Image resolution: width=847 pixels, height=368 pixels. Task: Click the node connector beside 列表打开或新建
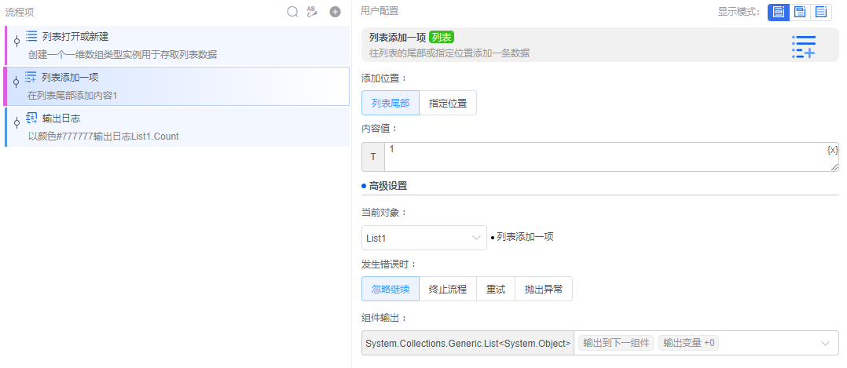(x=16, y=41)
